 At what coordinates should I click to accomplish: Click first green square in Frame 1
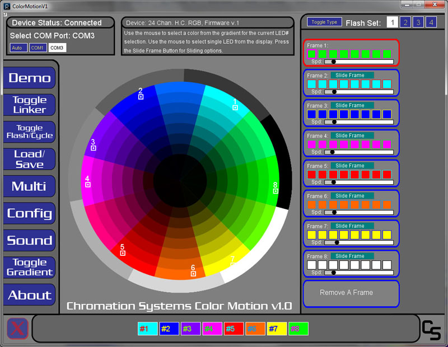pos(311,54)
